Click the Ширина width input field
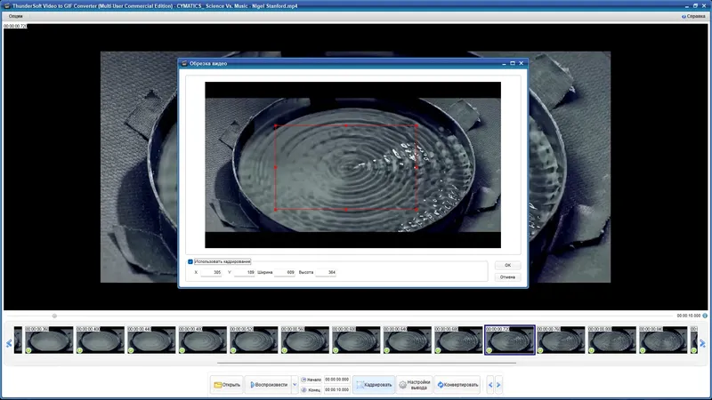This screenshot has height=400, width=712. (x=285, y=272)
